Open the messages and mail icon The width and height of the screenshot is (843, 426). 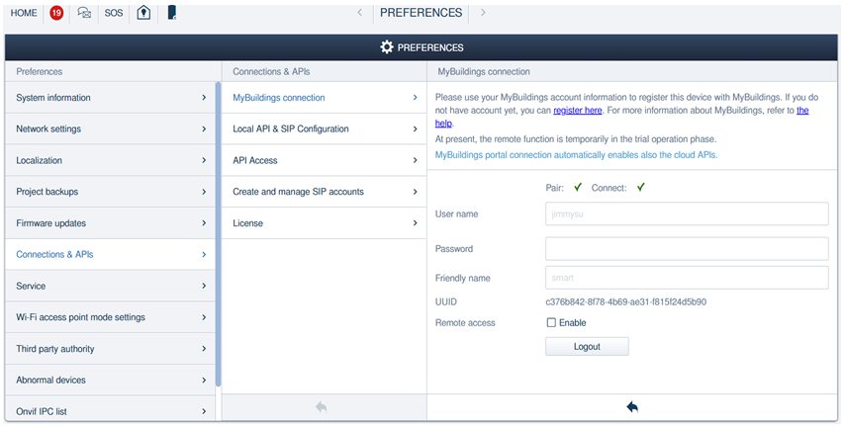pos(85,13)
